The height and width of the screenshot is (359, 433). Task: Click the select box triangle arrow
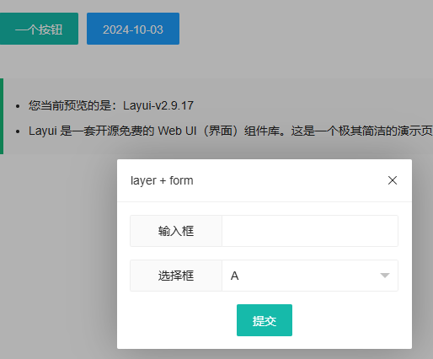(385, 276)
